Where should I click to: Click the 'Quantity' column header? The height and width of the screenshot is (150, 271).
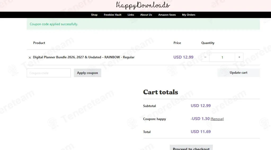tap(208, 43)
